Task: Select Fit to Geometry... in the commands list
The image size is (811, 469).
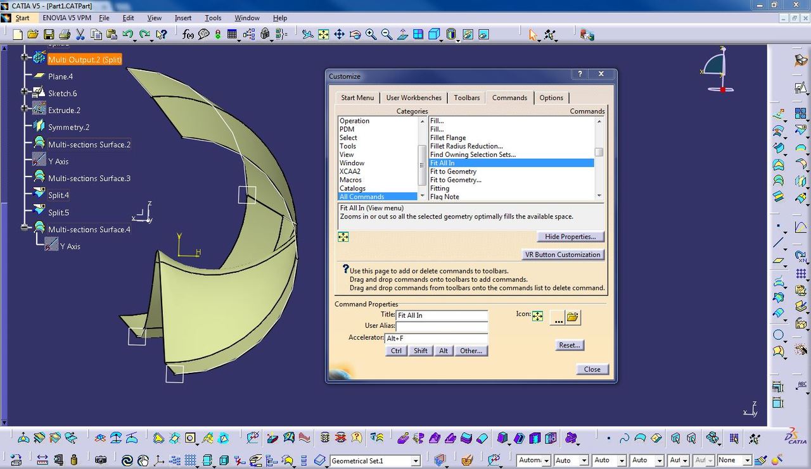Action: [456, 180]
